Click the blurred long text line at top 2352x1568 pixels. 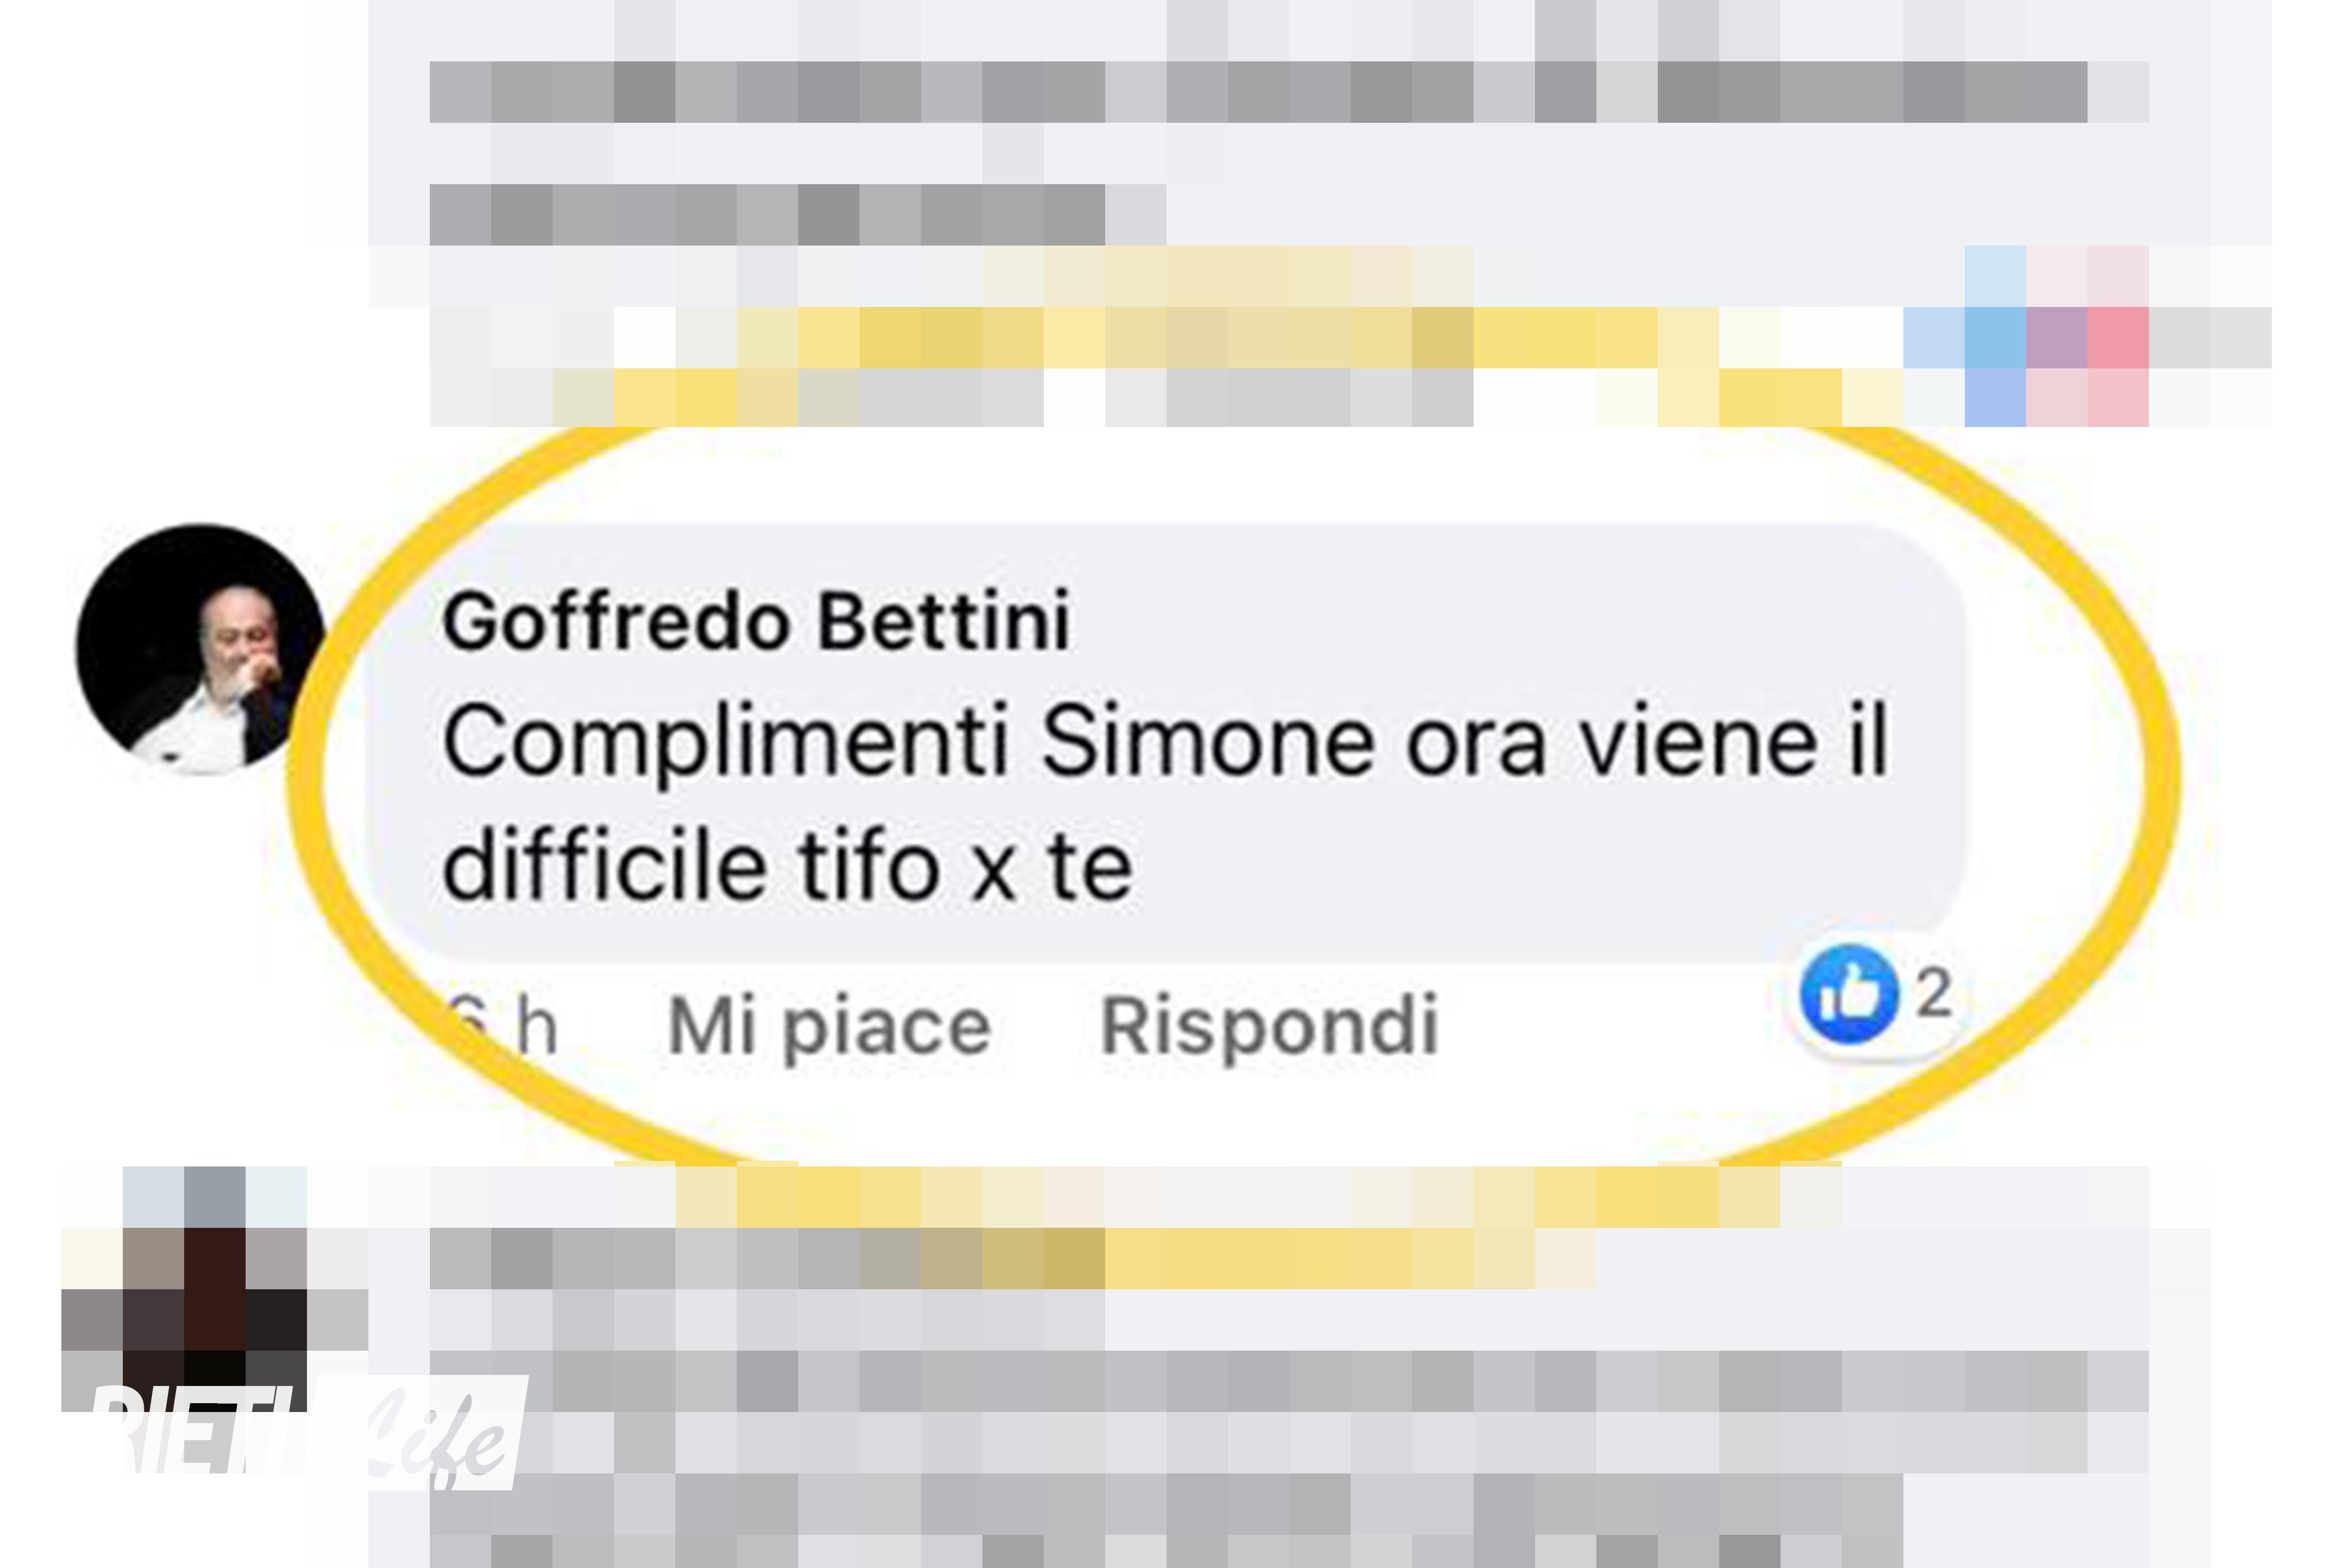[x=1289, y=92]
